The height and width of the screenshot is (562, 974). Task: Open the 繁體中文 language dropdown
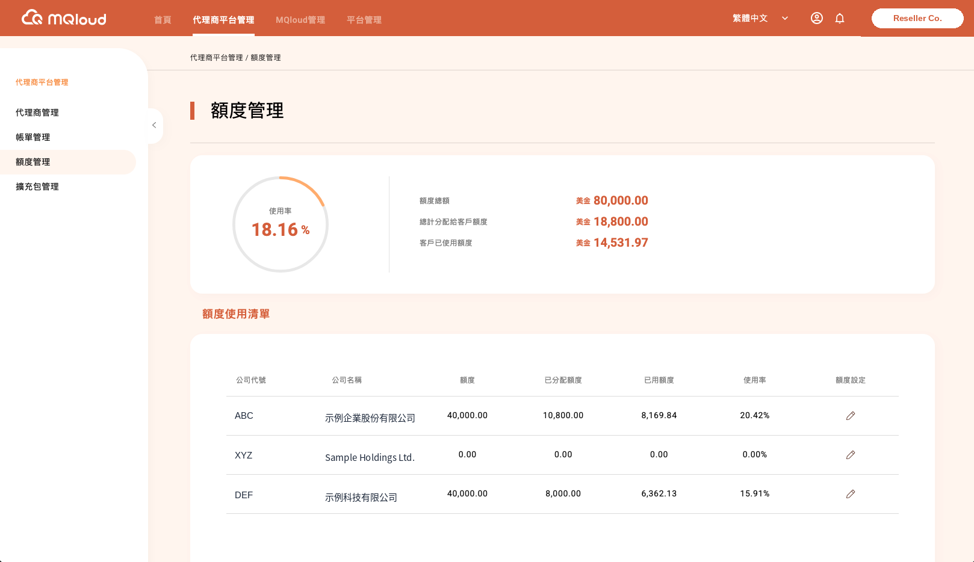point(760,18)
